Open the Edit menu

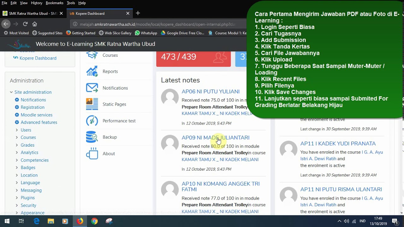pos(14,3)
